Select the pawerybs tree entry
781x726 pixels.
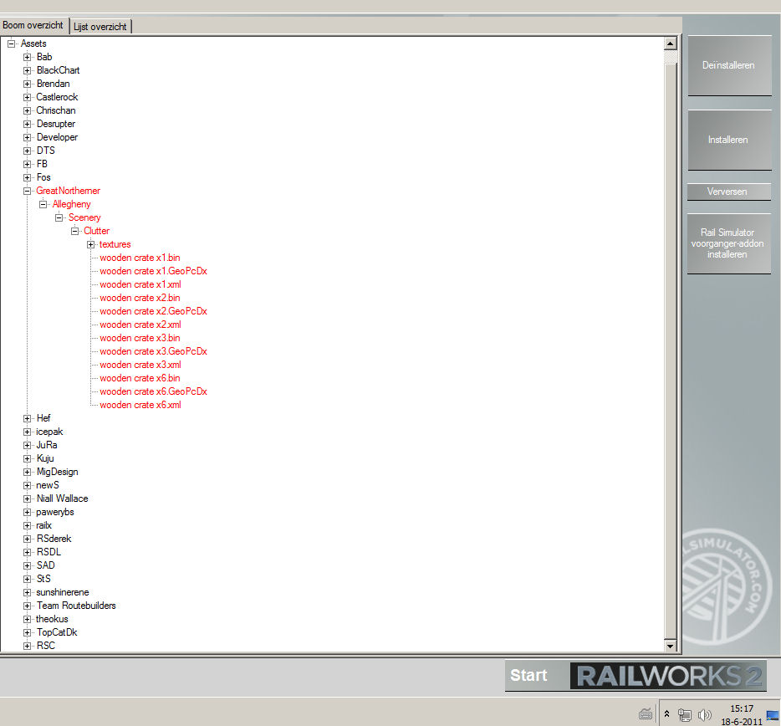55,512
